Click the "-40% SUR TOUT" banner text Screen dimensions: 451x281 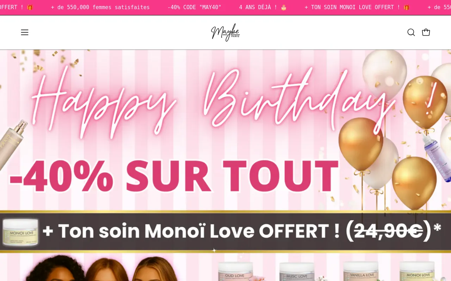tap(174, 175)
